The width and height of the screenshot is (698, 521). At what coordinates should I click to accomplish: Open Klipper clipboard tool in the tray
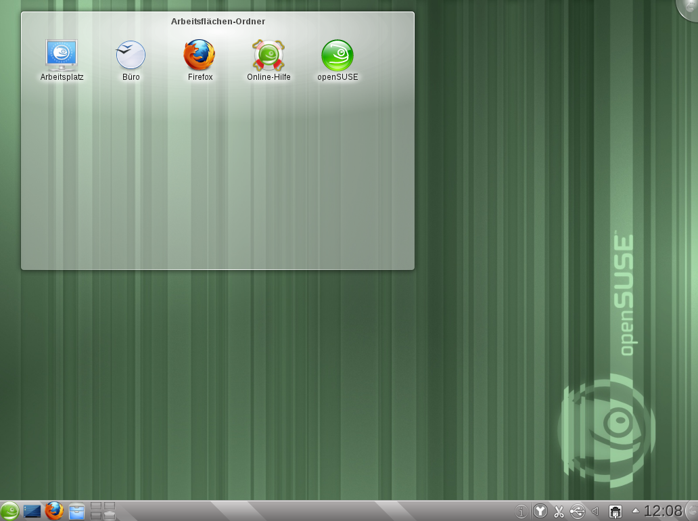[x=559, y=511]
